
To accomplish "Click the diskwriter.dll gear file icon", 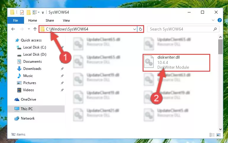I will [x=149, y=62].
